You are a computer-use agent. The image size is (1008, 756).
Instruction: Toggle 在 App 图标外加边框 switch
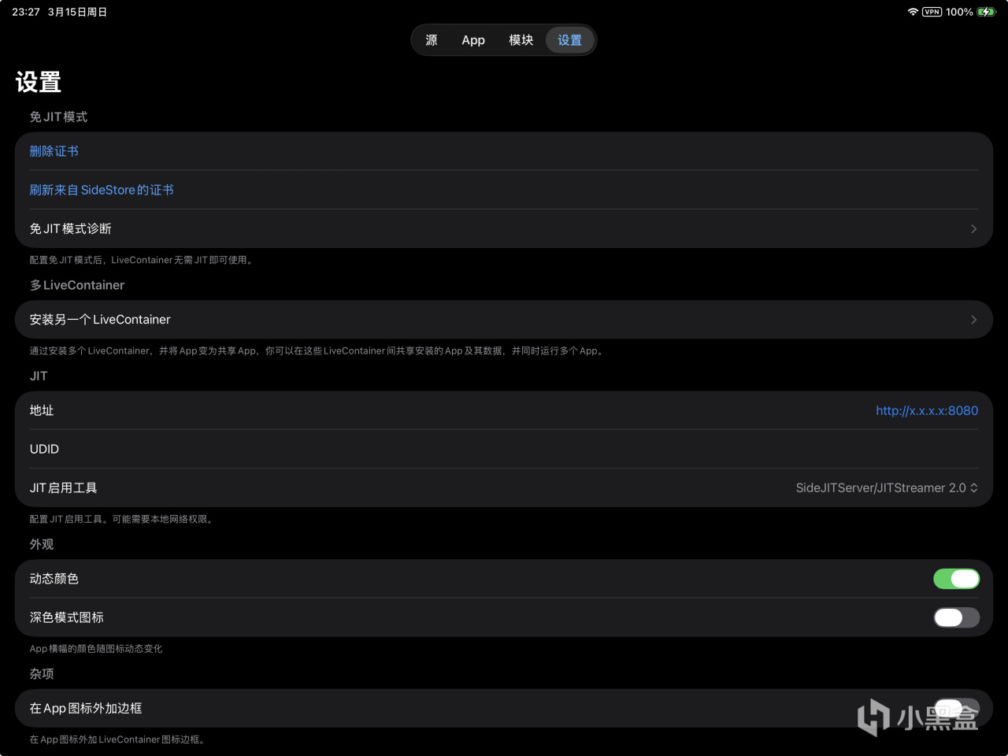957,708
